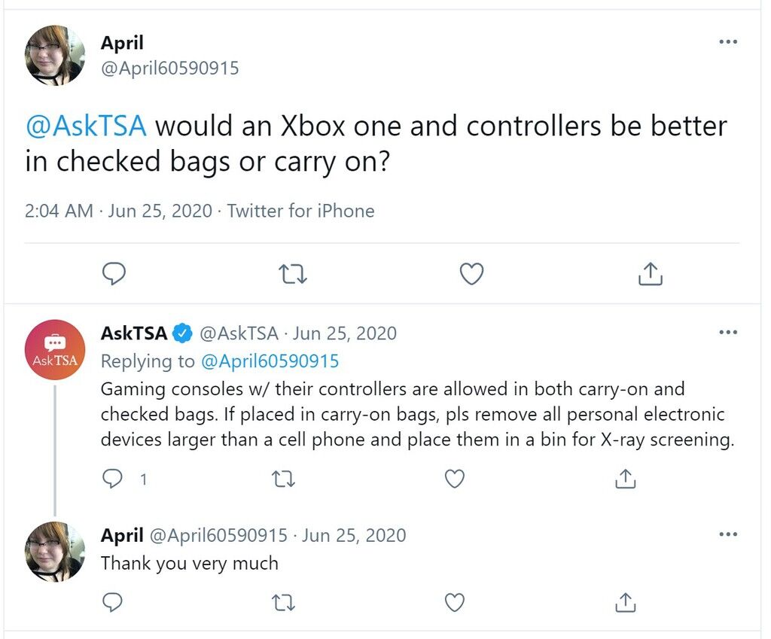Open more options on April's main tweet
Viewport: 771px width, 639px height.
[x=728, y=42]
